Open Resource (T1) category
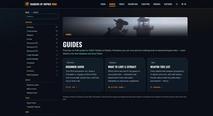The height and width of the screenshot is (116, 213). (42, 47)
